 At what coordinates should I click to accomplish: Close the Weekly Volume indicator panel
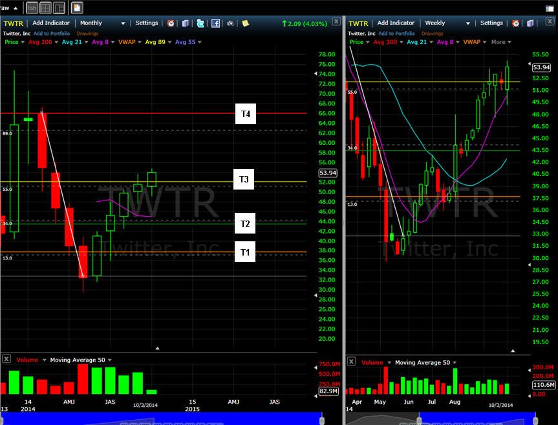click(x=351, y=362)
